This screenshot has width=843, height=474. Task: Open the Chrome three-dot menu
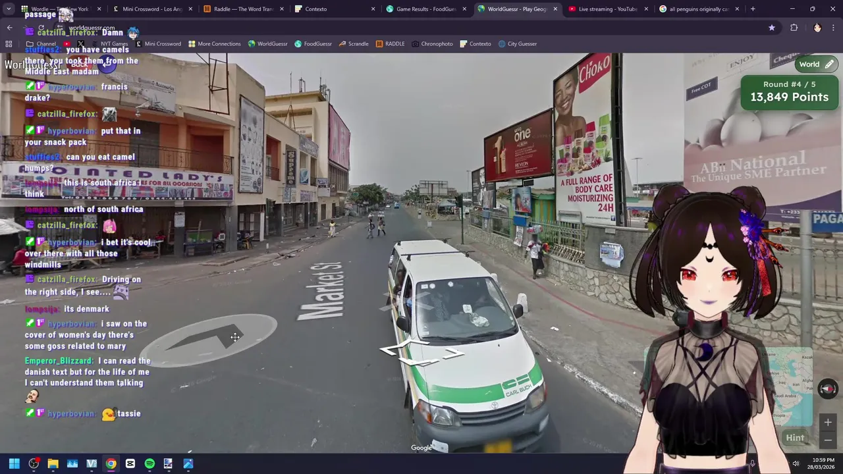click(834, 28)
